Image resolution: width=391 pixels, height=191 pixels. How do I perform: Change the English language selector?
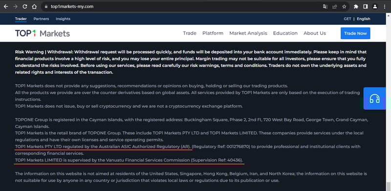click(363, 19)
